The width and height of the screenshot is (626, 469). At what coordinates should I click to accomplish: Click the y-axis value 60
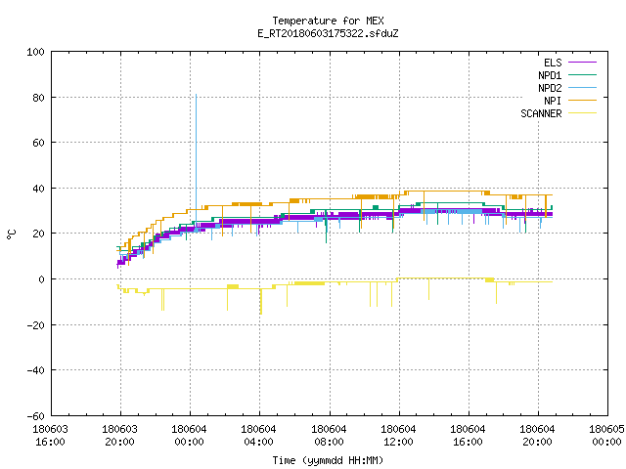click(x=38, y=143)
